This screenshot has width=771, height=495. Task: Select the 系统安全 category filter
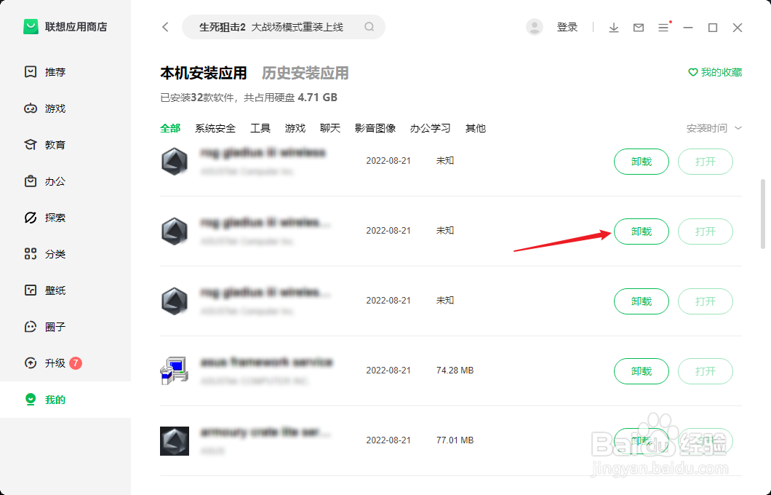215,128
